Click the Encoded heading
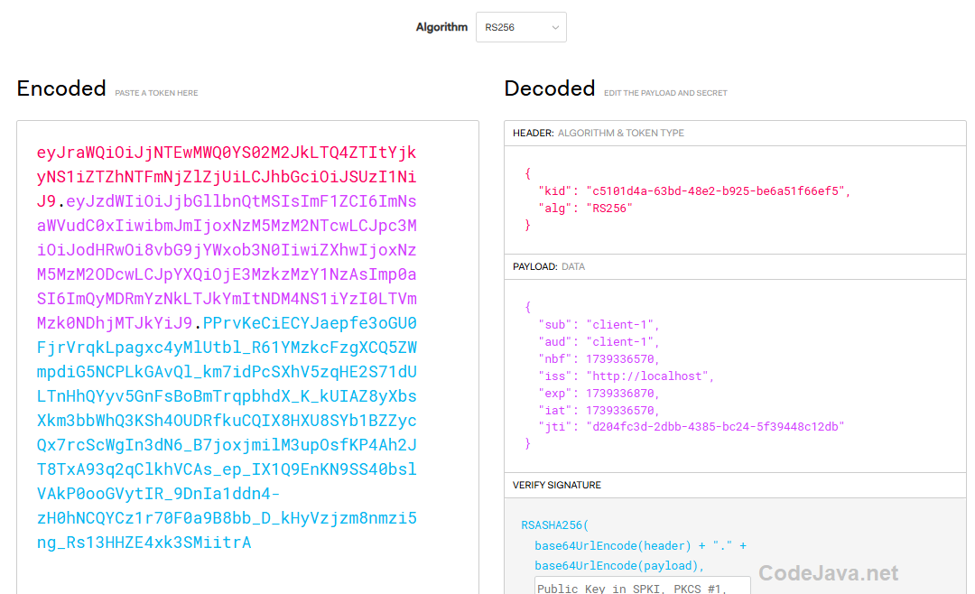 [x=61, y=88]
